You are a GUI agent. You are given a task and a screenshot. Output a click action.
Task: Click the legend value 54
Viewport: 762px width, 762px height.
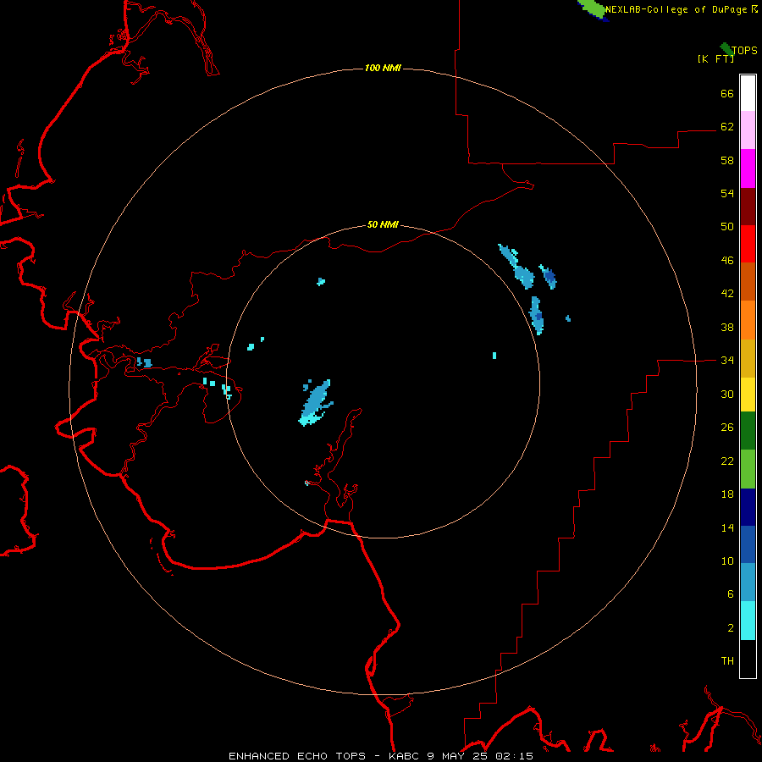point(727,193)
